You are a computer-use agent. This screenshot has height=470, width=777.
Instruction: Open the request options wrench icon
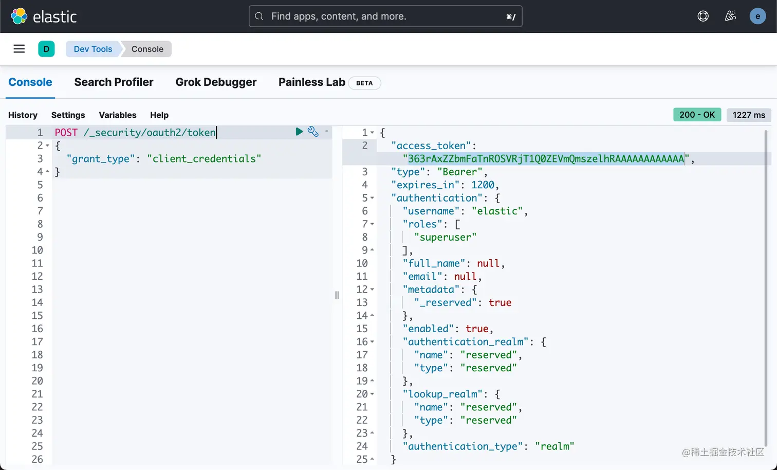coord(313,132)
